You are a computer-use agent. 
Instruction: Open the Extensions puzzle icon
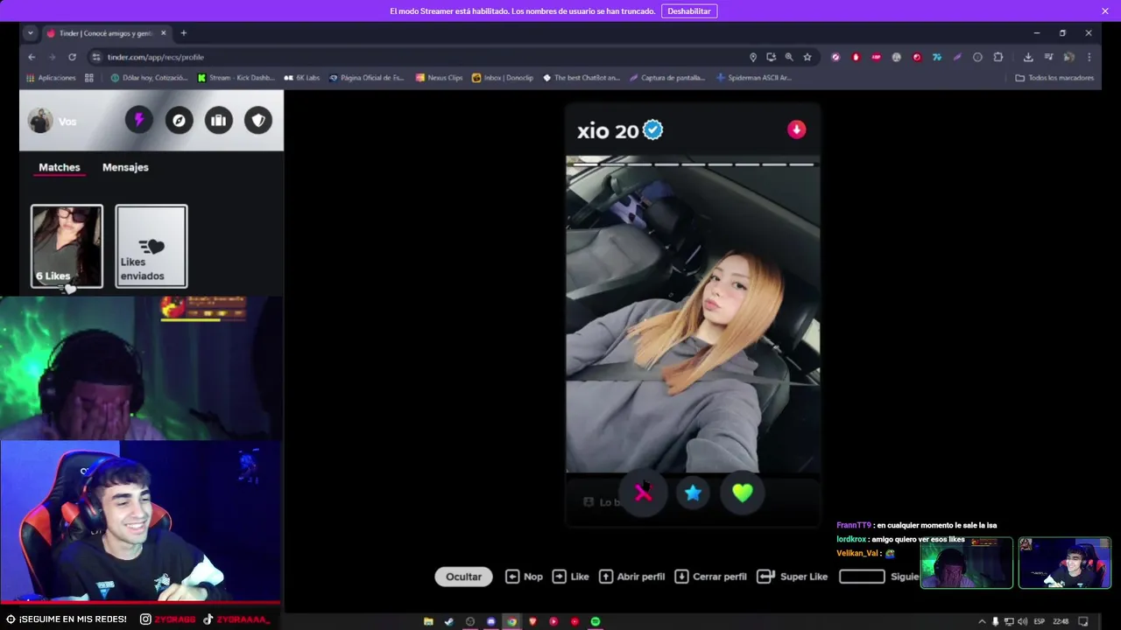pos(998,57)
